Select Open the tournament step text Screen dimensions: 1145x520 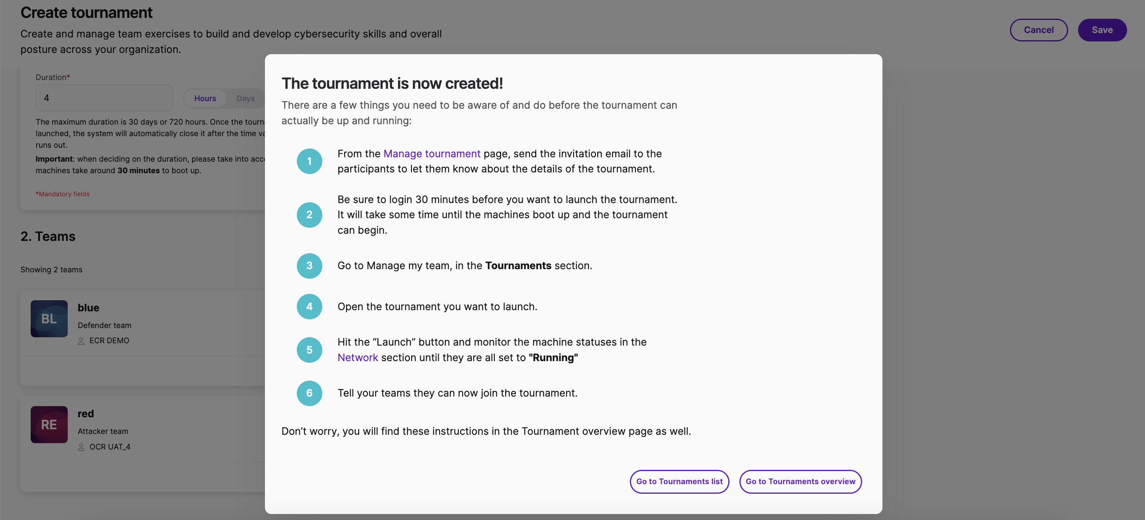437,307
